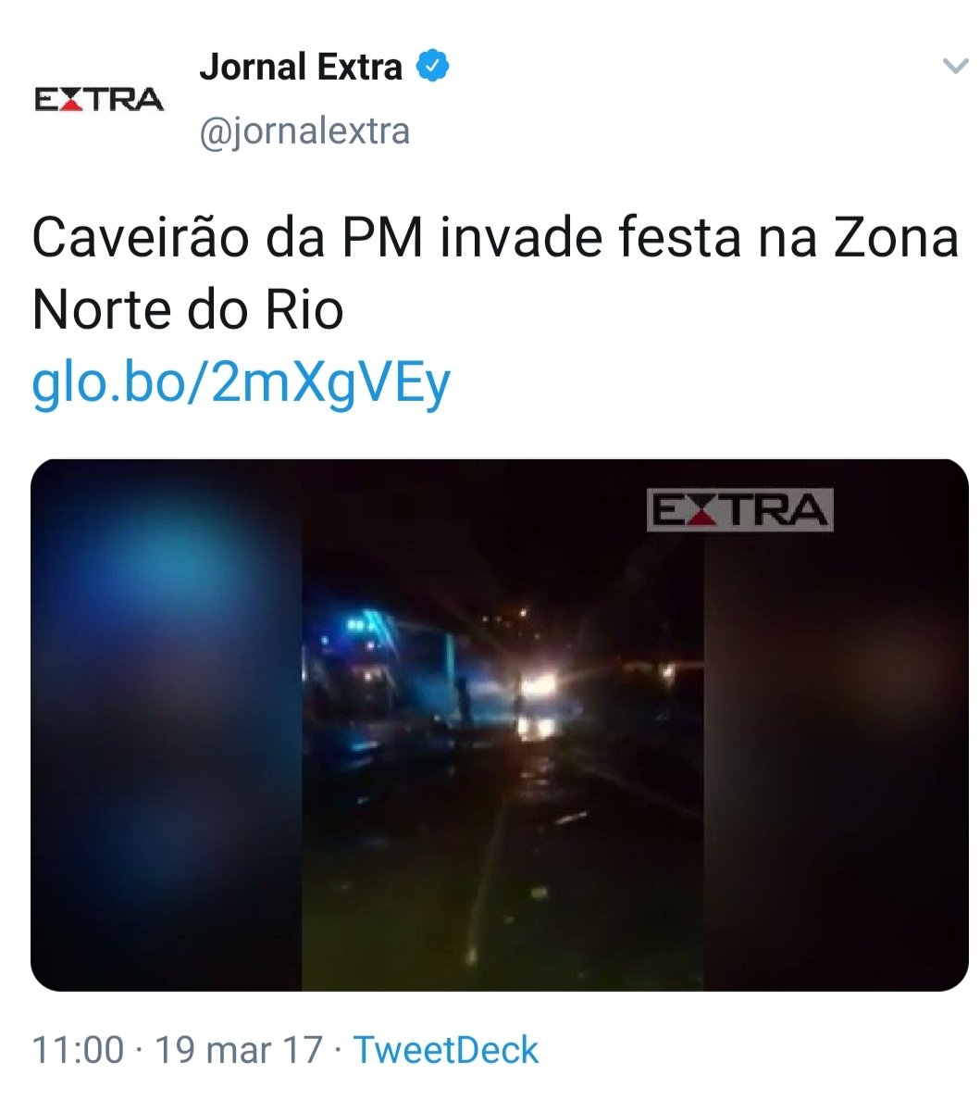Screen dimensions: 980x1100
Task: Open the EXTRA profile avatar logo
Action: pos(98,99)
